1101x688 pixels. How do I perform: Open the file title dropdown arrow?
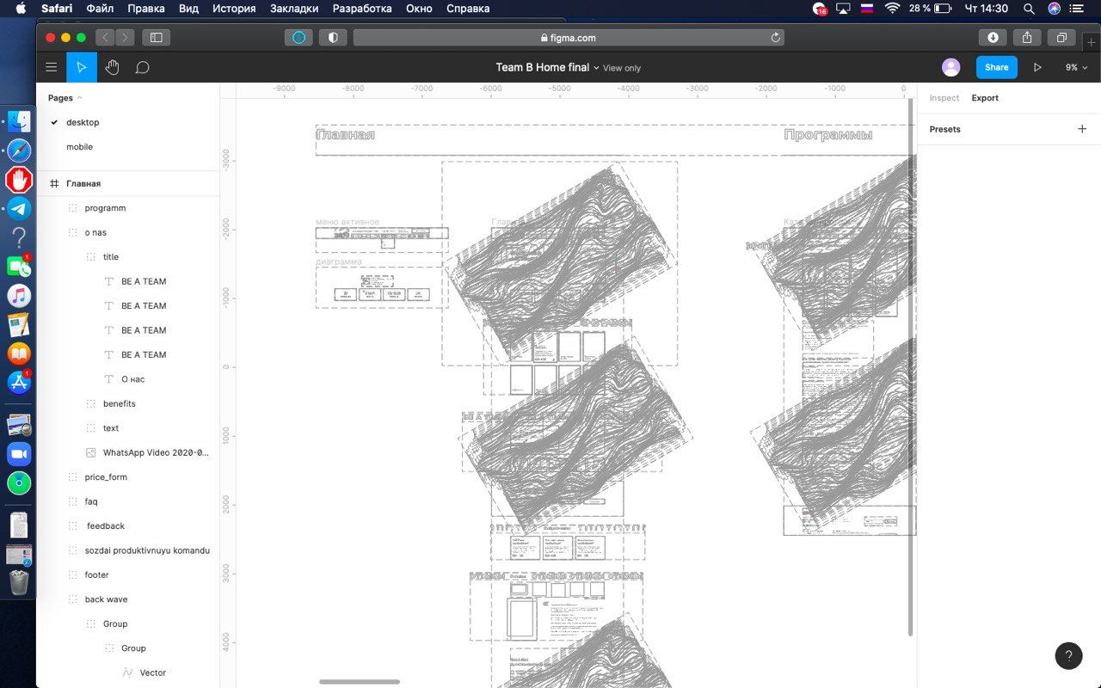[596, 68]
